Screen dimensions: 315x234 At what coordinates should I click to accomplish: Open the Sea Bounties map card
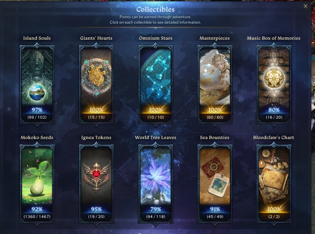pos(215,184)
